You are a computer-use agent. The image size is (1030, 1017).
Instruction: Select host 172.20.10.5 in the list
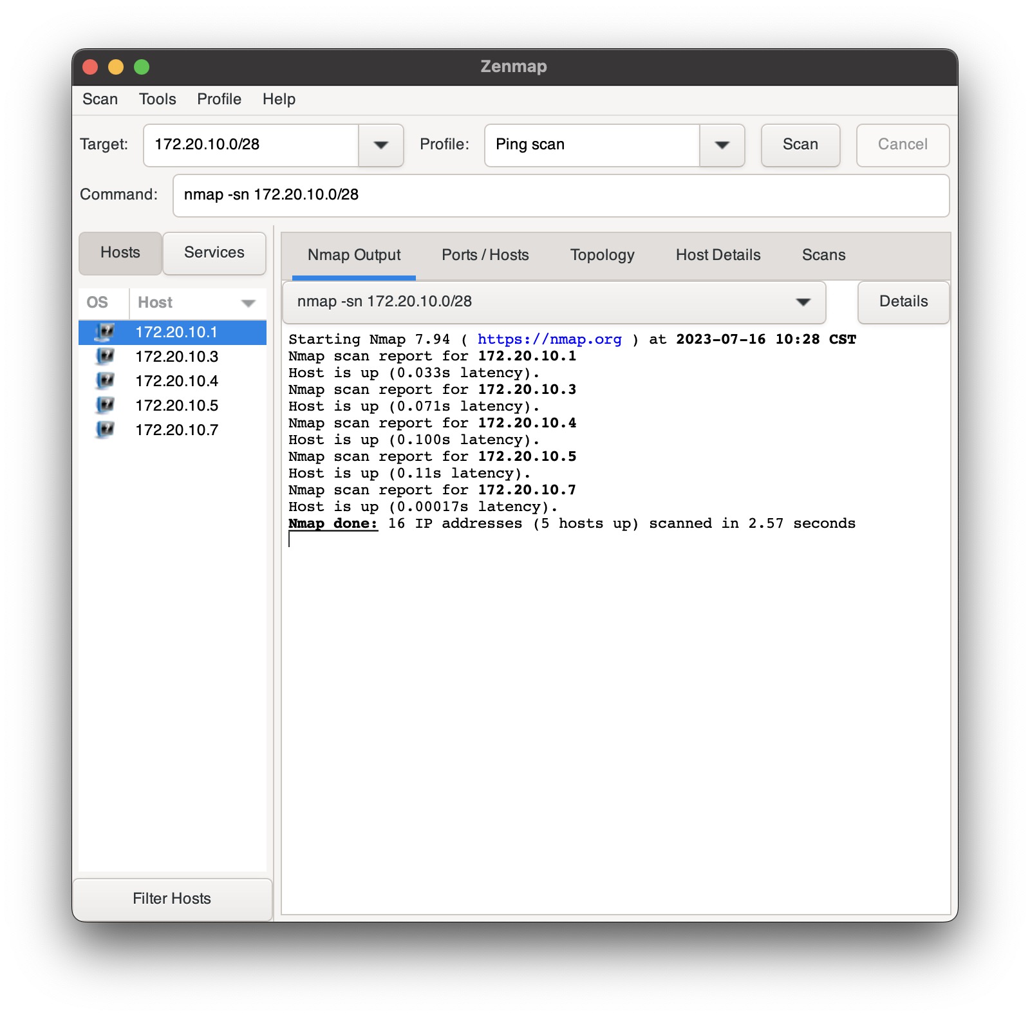point(173,406)
